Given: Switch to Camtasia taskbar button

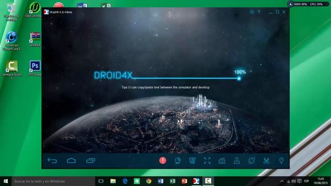Looking at the screenshot, I should tap(208, 181).
